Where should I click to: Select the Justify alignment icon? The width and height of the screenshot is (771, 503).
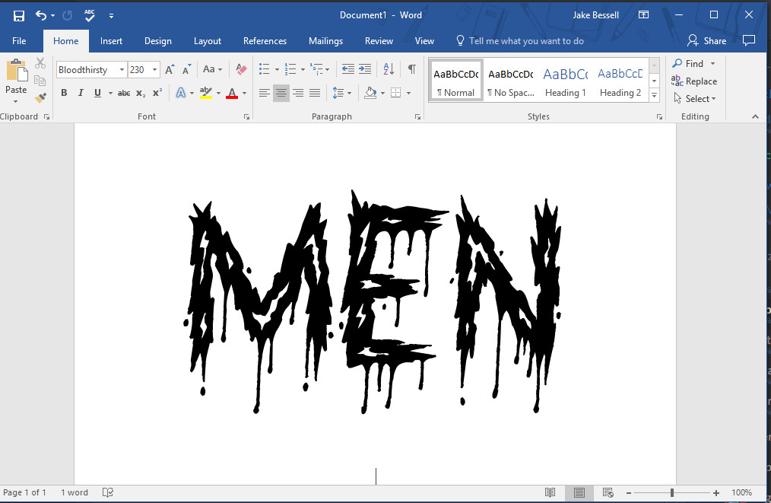[x=315, y=93]
